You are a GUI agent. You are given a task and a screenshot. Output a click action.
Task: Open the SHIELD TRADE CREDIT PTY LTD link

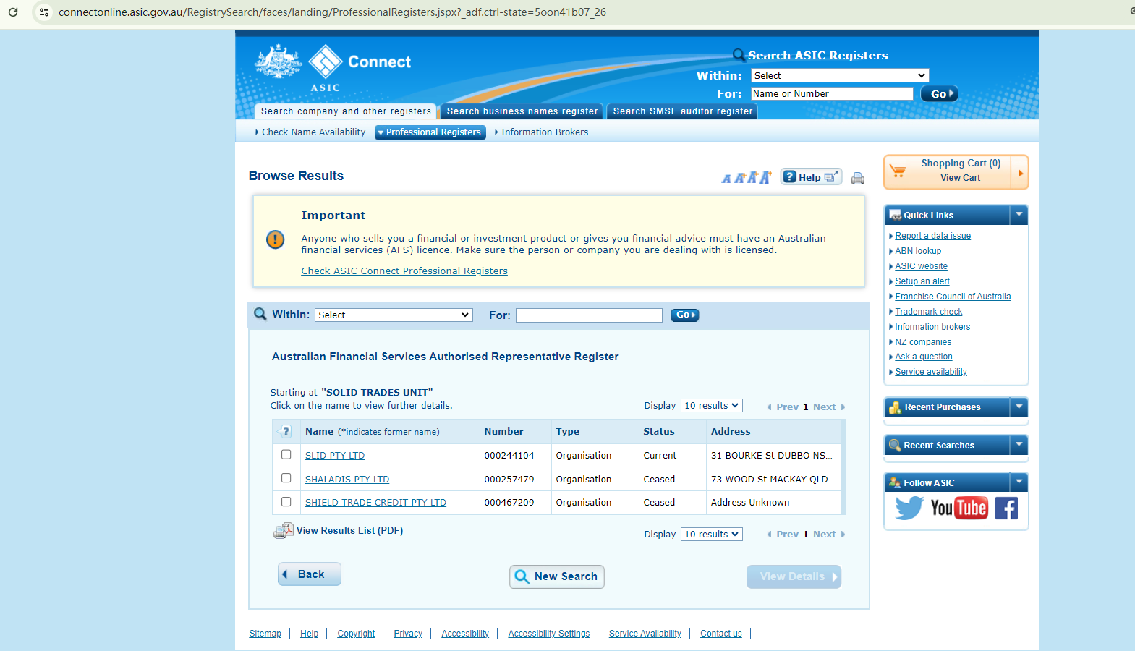pyautogui.click(x=375, y=503)
